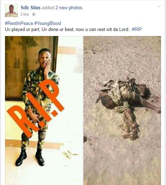166x185 pixels.
Task: Open the second photo on the right
Action: pos(122,111)
